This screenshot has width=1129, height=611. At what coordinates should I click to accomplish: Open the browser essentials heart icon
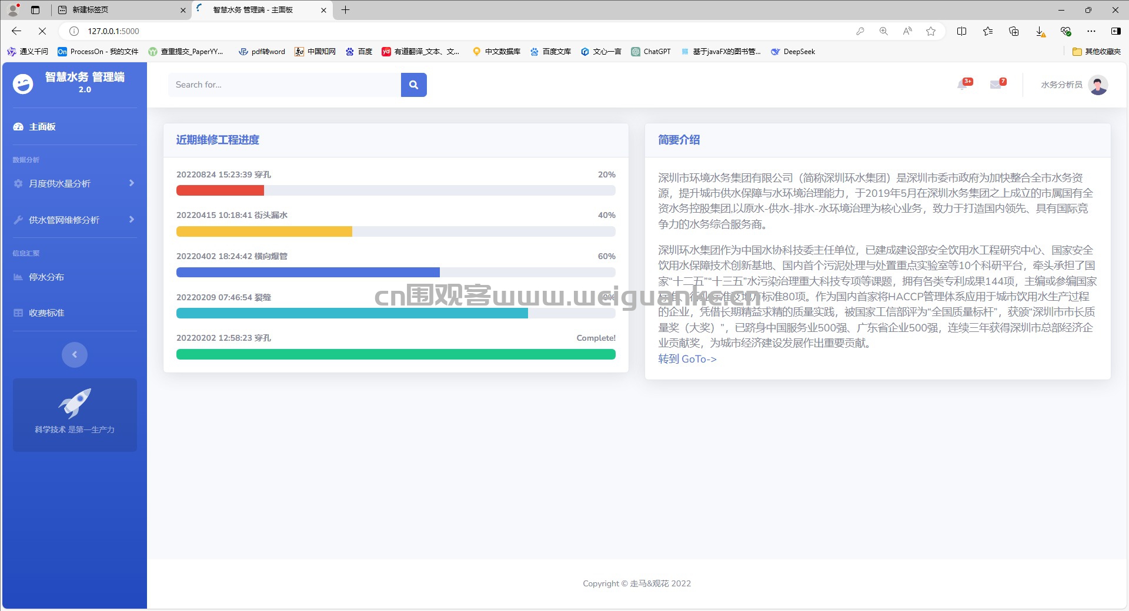pyautogui.click(x=1065, y=31)
